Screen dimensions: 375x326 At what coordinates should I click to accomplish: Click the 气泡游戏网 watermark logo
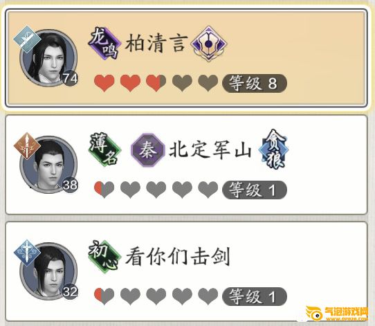(337, 313)
